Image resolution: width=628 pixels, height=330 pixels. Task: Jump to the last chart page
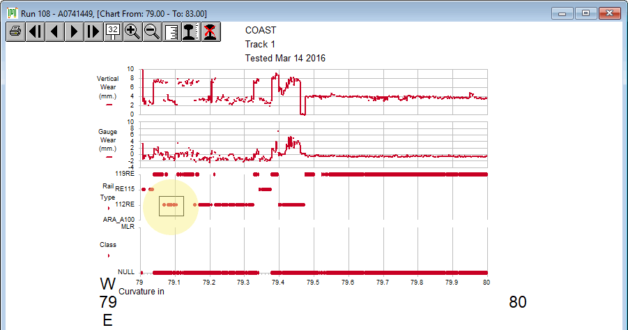coord(93,31)
